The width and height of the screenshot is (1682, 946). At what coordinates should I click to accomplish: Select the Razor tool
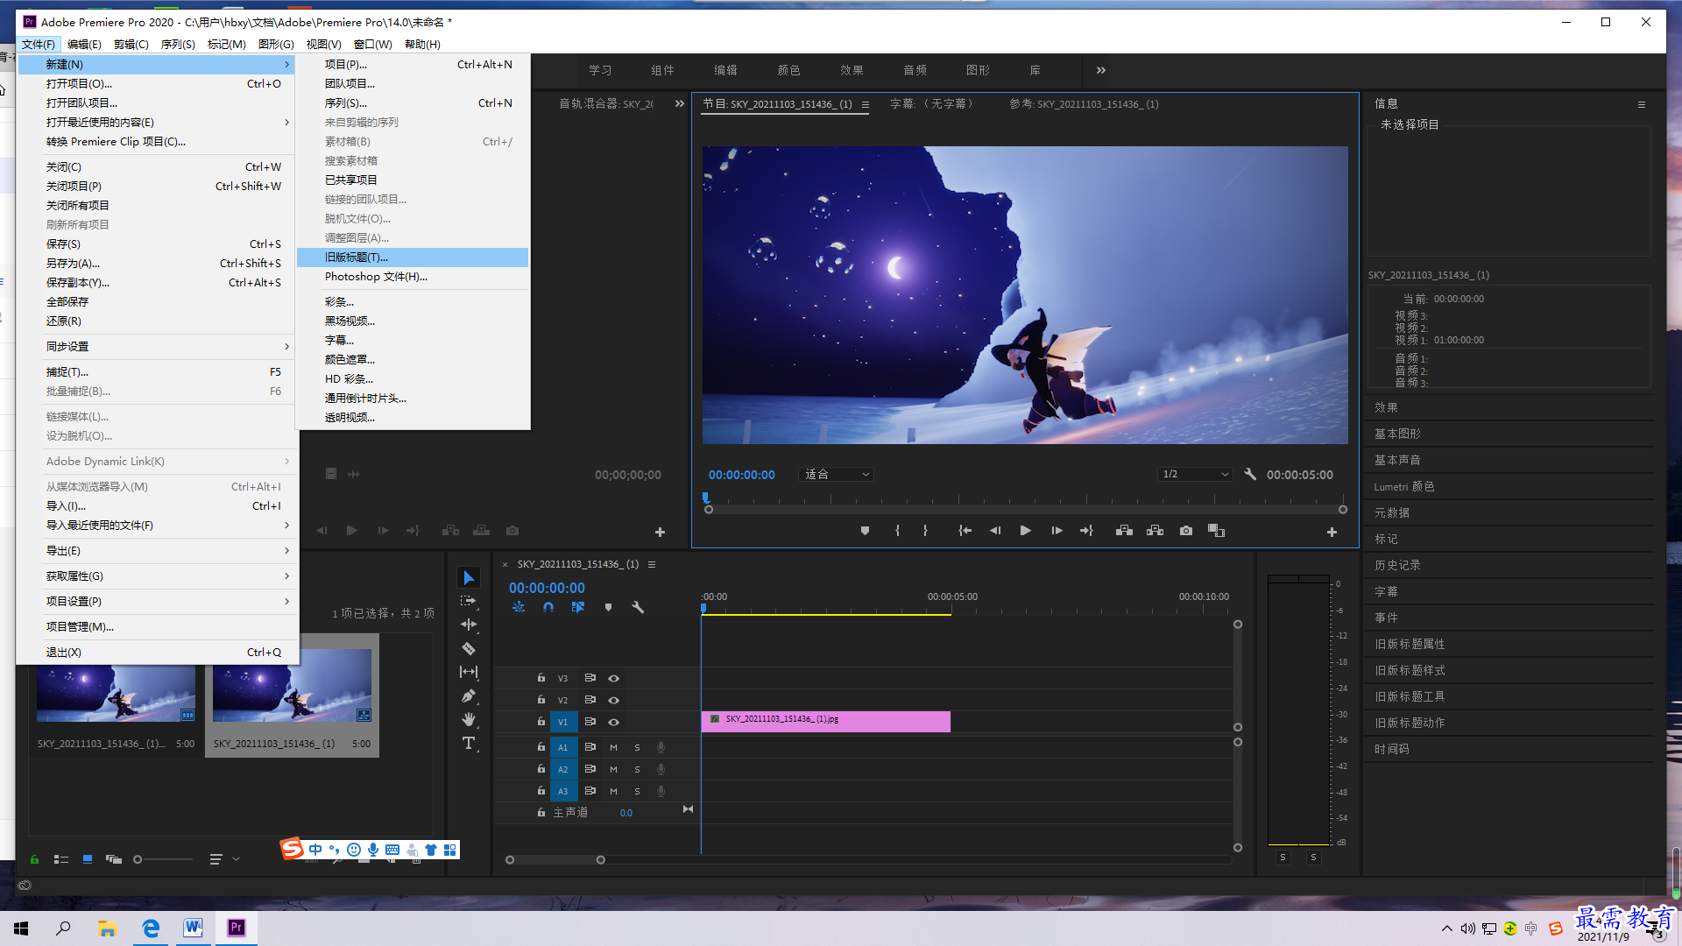pos(469,649)
